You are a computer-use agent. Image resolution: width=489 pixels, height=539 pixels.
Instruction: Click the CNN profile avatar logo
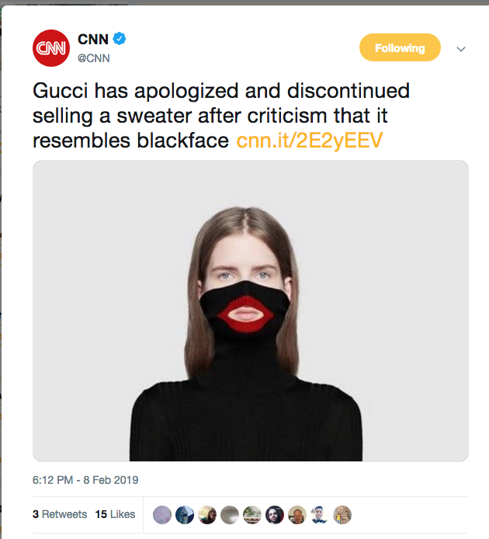[51, 48]
